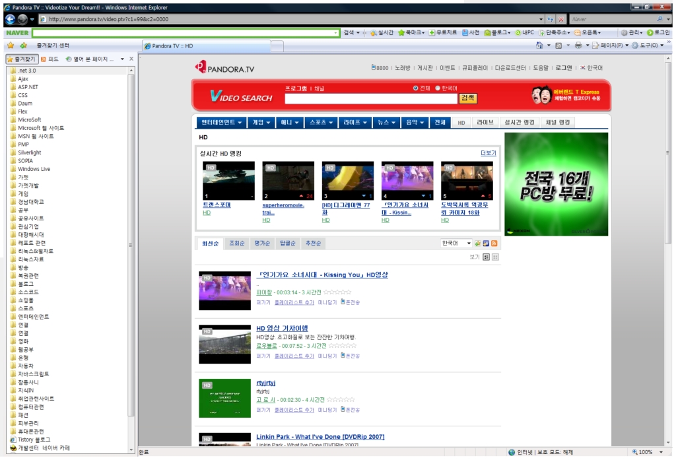Select the 채널 랭킹 tab
The width and height of the screenshot is (676, 460).
point(558,123)
